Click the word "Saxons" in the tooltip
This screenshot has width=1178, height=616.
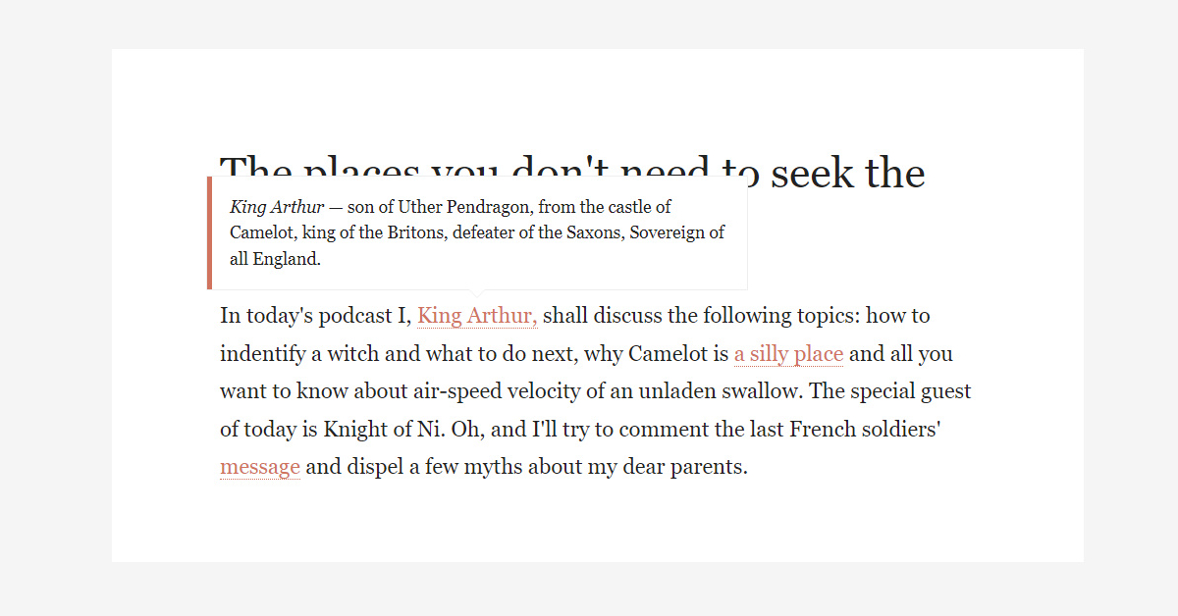pyautogui.click(x=594, y=233)
